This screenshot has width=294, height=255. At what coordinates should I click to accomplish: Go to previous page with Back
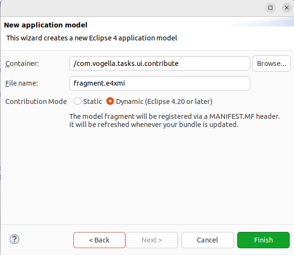click(x=99, y=240)
